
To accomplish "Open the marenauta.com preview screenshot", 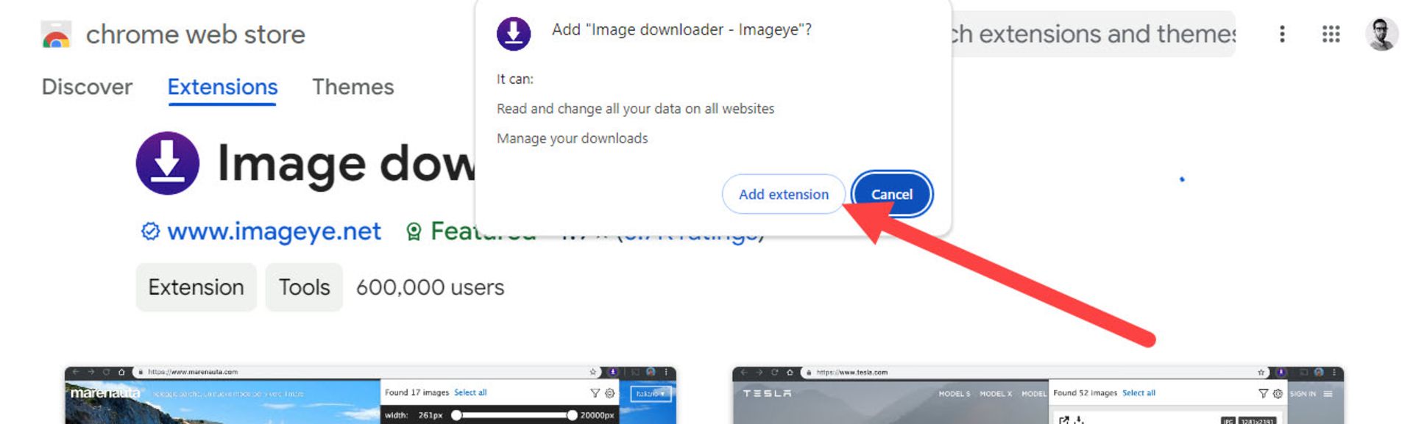I will coord(370,395).
